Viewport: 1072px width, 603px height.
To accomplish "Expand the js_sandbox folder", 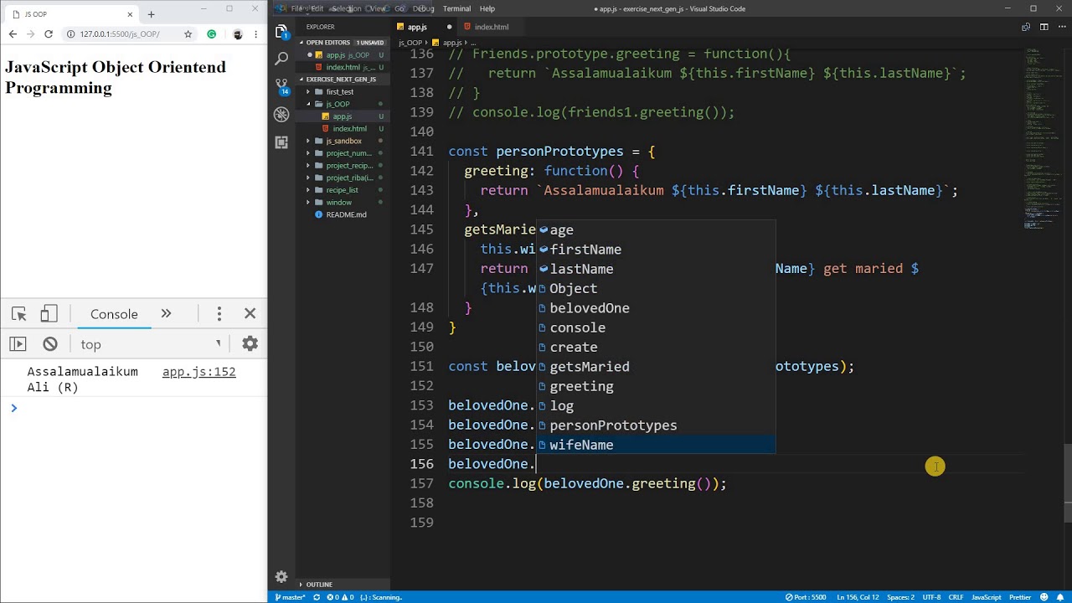I will pos(343,141).
